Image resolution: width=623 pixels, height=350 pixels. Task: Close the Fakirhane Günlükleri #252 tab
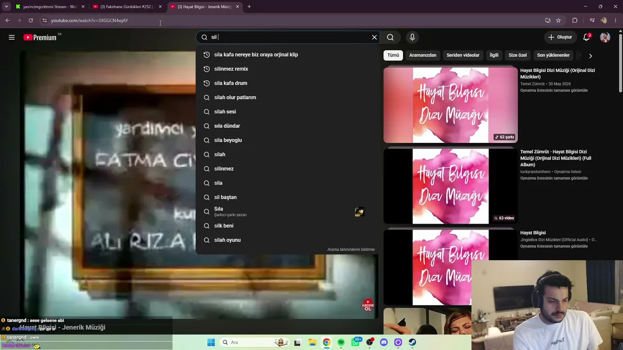pos(160,7)
